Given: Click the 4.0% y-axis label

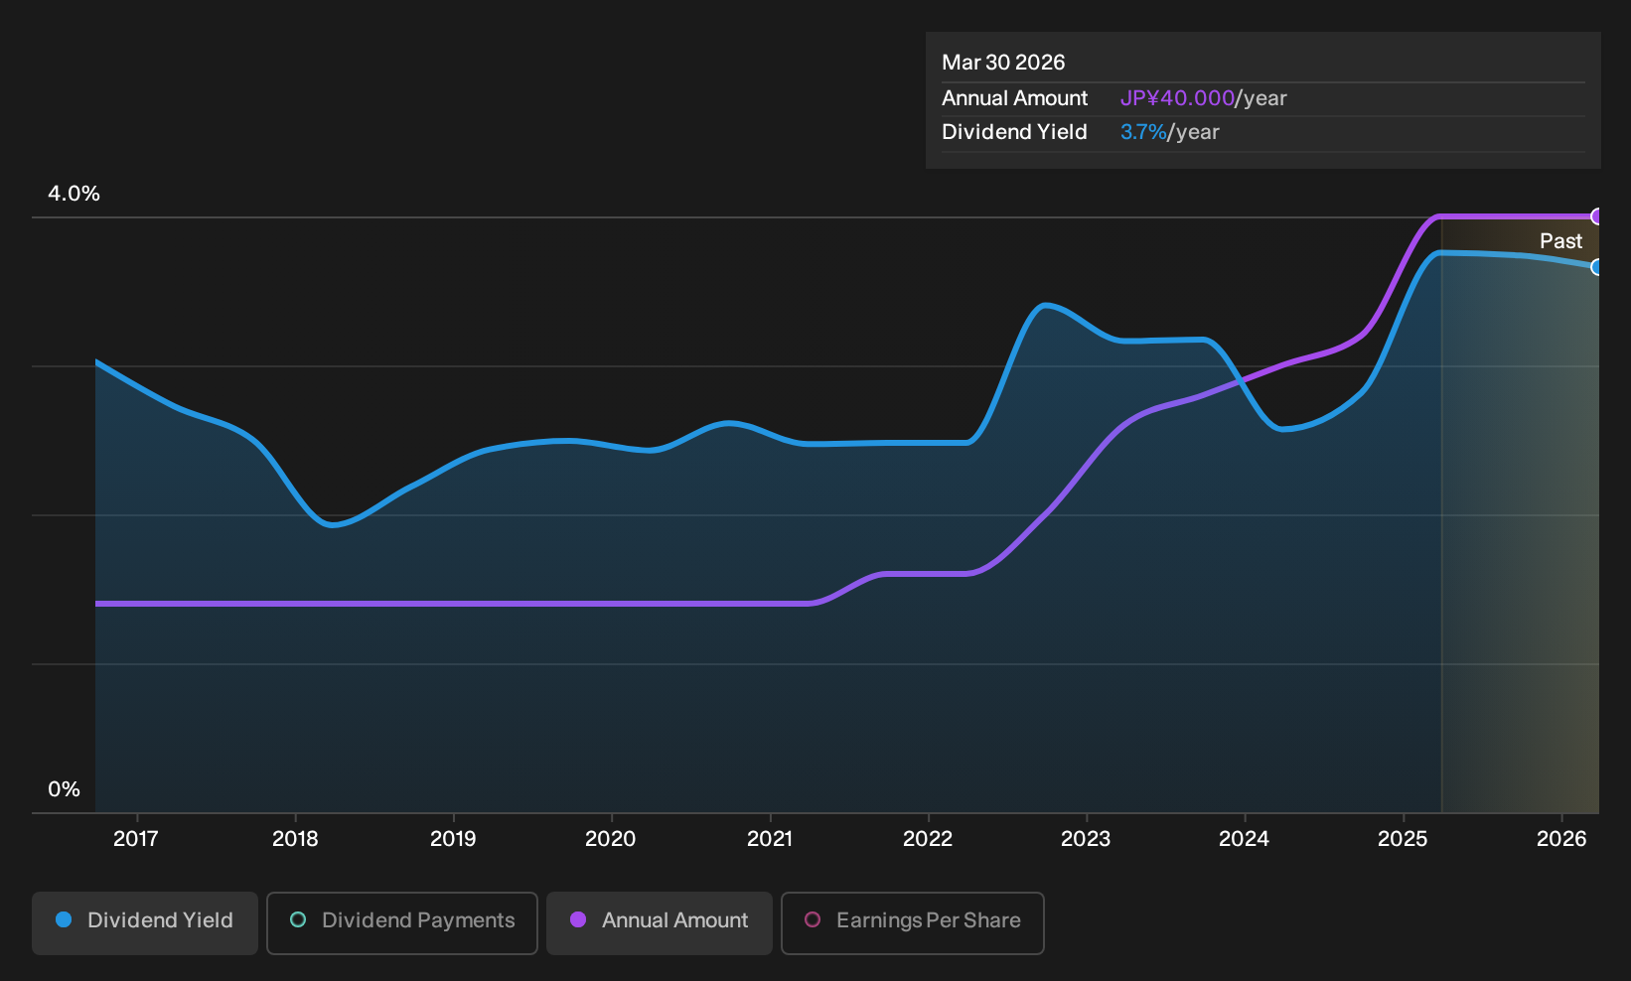Looking at the screenshot, I should pyautogui.click(x=74, y=194).
